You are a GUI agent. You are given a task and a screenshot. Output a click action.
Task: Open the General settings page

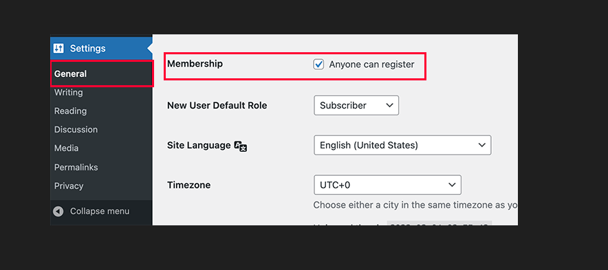pos(70,74)
